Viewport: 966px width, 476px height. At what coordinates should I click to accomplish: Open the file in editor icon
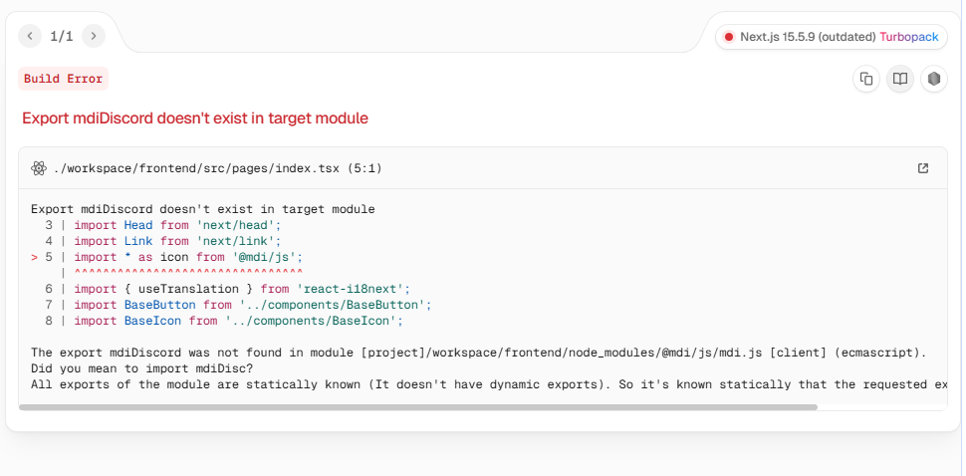tap(923, 168)
